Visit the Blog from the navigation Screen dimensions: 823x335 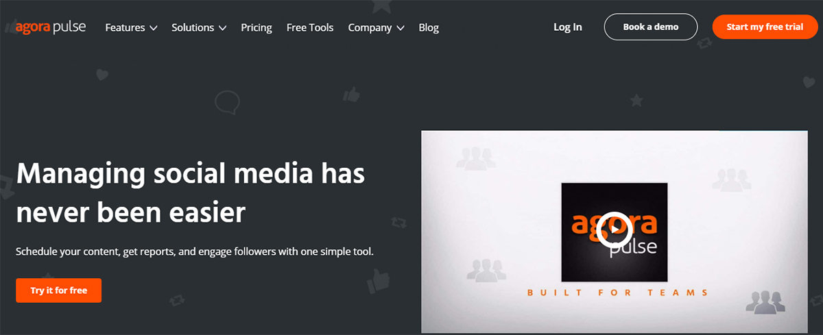pyautogui.click(x=429, y=27)
